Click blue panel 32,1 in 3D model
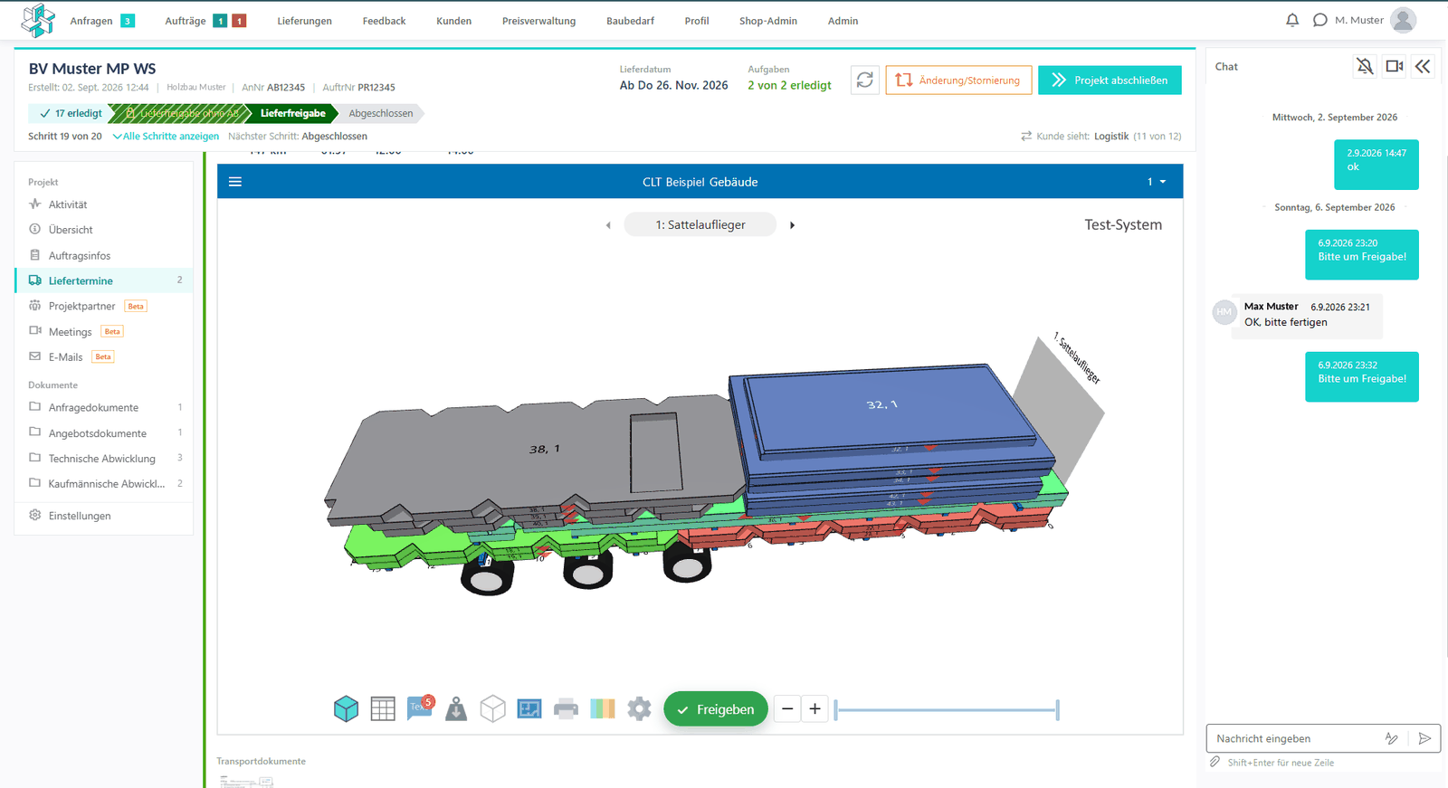Image resolution: width=1448 pixels, height=788 pixels. (x=882, y=403)
